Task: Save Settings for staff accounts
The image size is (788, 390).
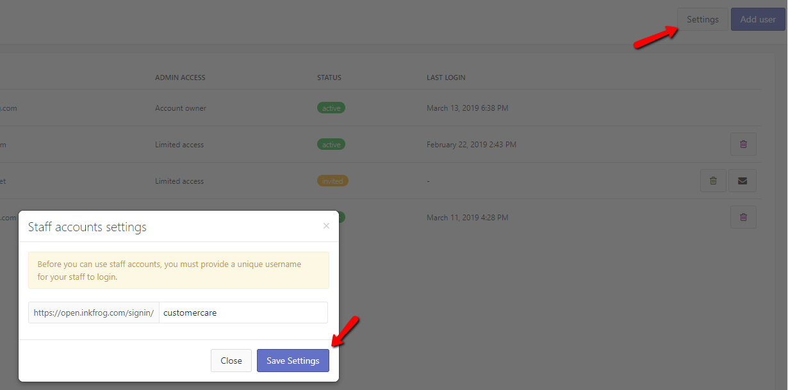Action: tap(293, 361)
